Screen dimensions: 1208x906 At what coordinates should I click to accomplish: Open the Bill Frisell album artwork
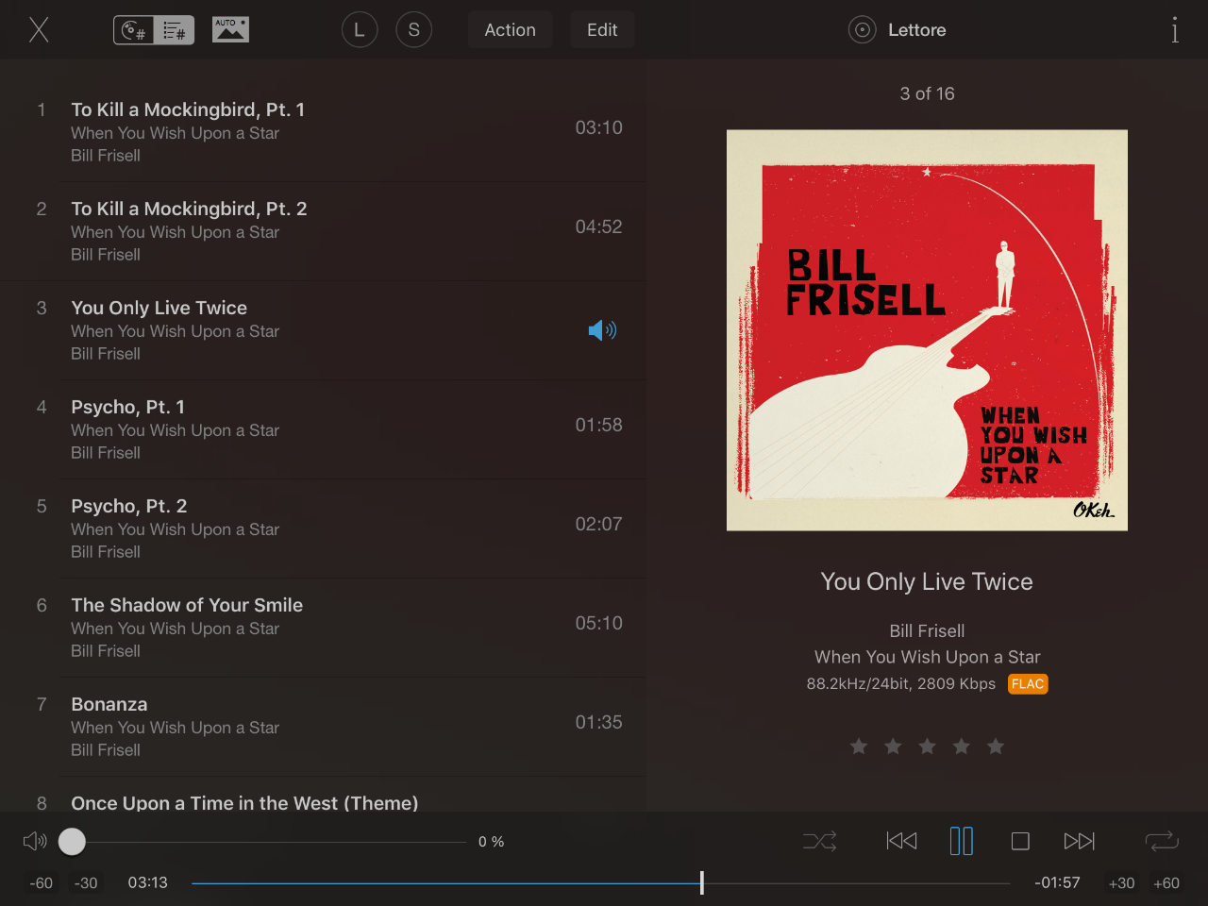click(927, 330)
